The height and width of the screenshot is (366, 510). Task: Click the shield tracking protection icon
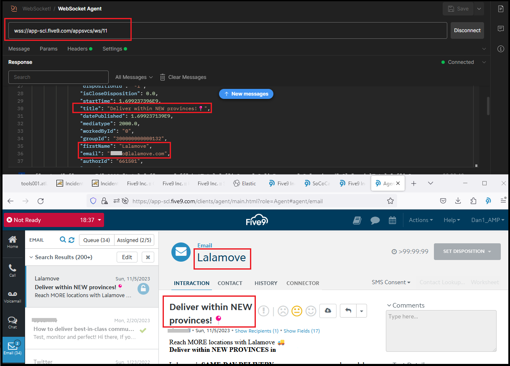pos(94,201)
